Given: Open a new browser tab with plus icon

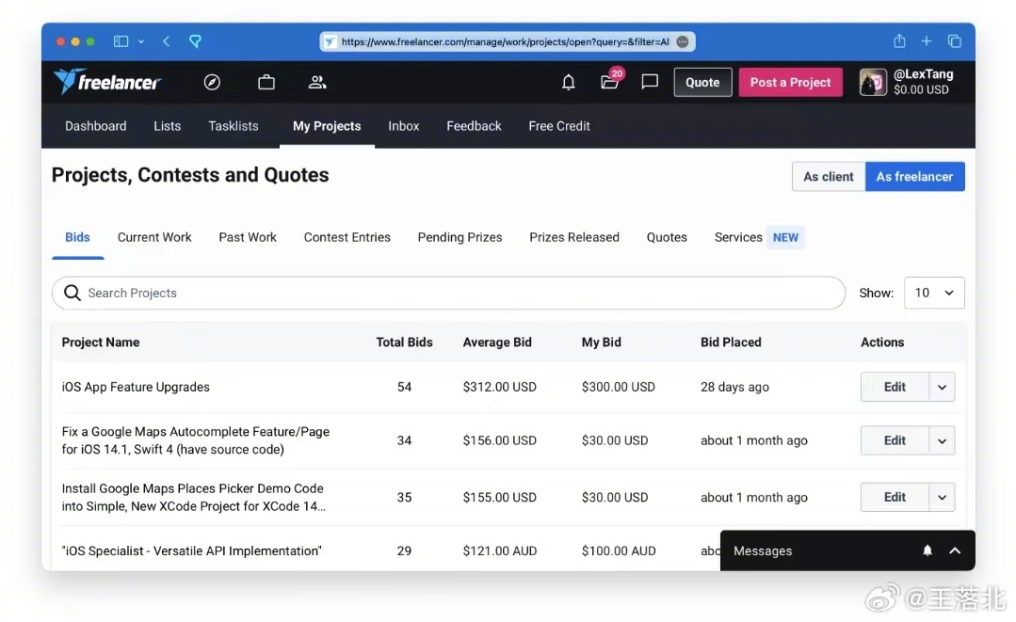Looking at the screenshot, I should (x=927, y=40).
